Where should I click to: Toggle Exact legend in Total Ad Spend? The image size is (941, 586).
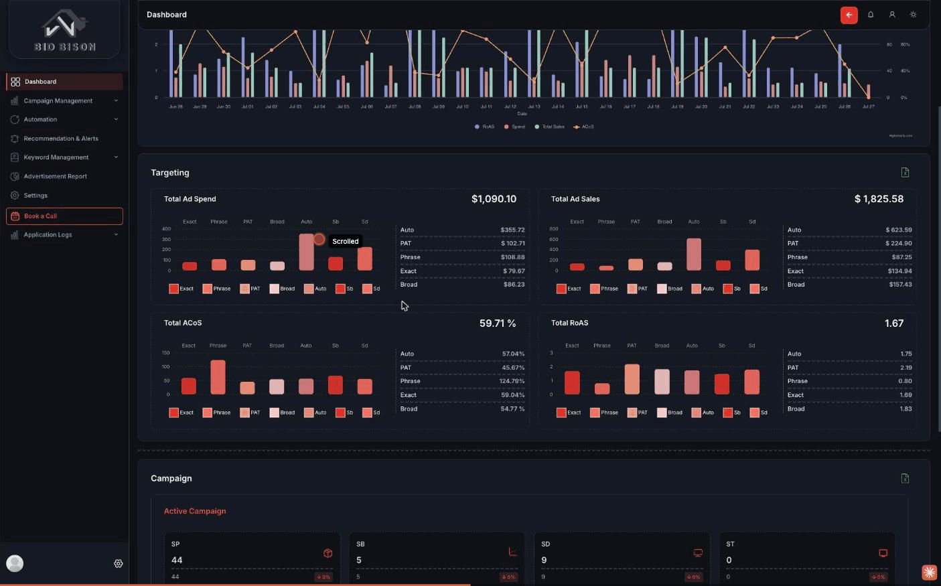tap(181, 289)
